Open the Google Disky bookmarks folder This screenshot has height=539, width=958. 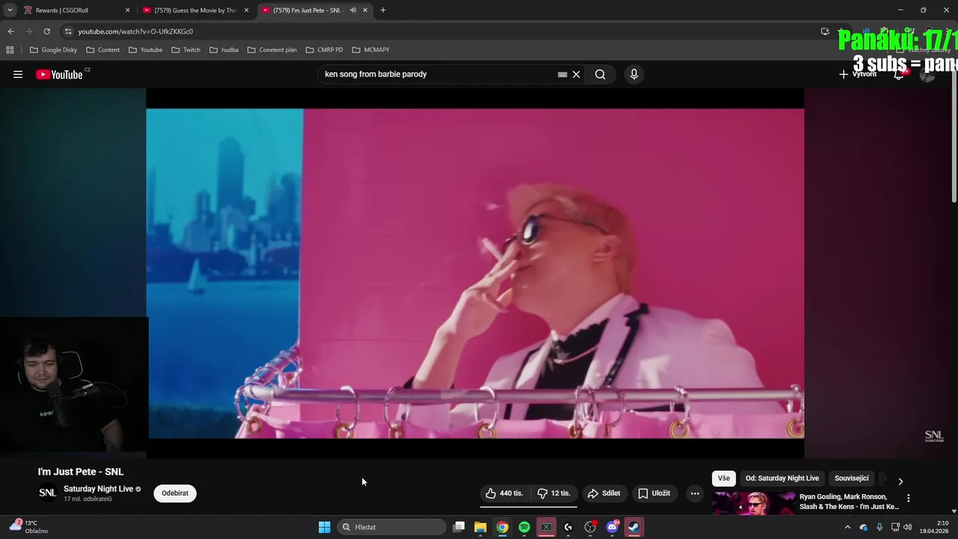coord(53,50)
